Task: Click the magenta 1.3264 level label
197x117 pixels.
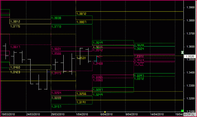Action: point(56,93)
